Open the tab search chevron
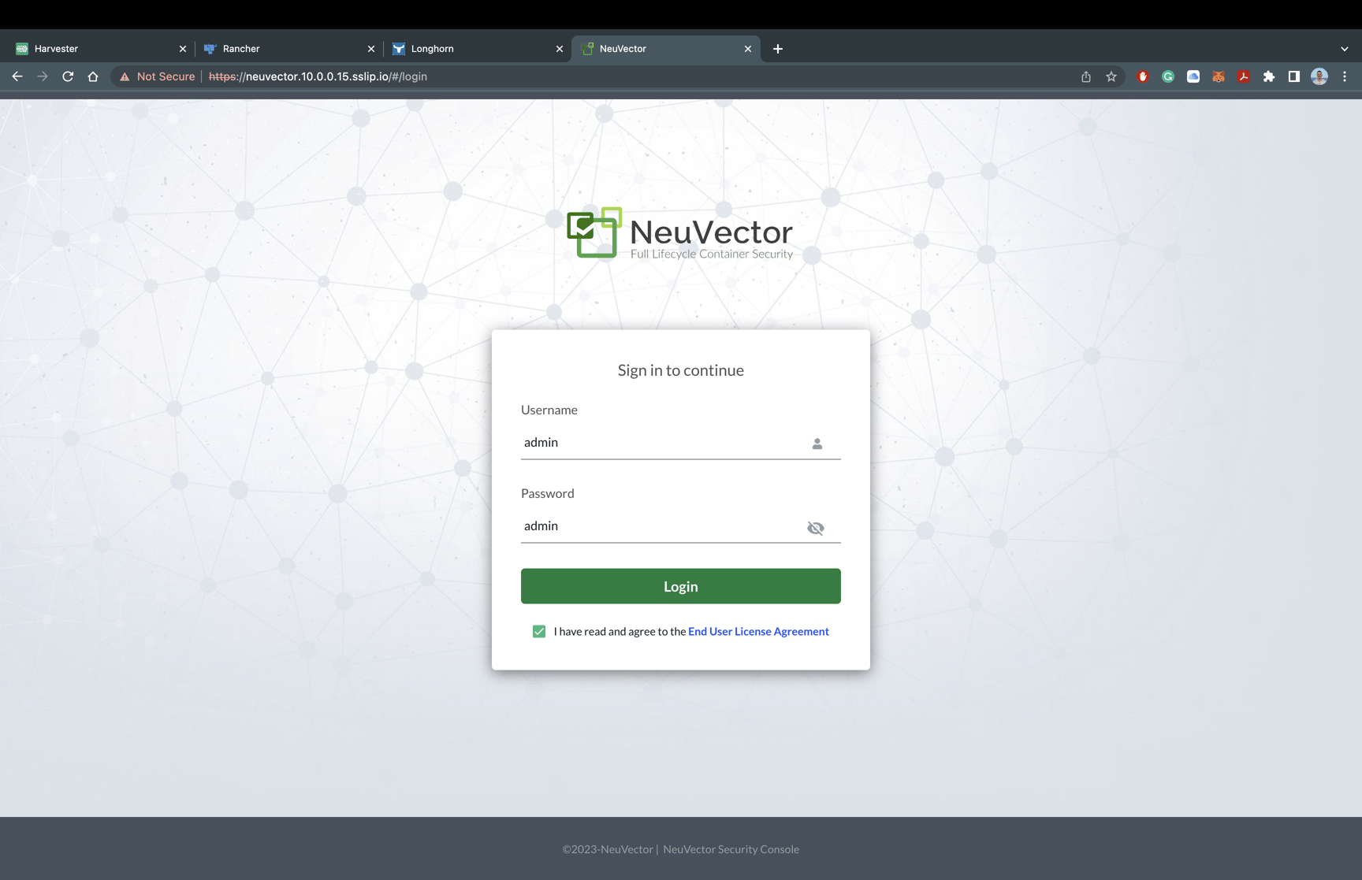 1344,48
